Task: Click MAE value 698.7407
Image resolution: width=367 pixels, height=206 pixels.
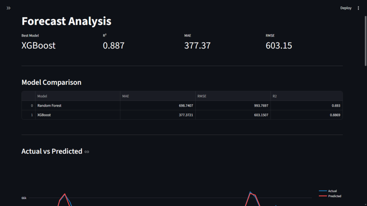Action: coord(158,106)
